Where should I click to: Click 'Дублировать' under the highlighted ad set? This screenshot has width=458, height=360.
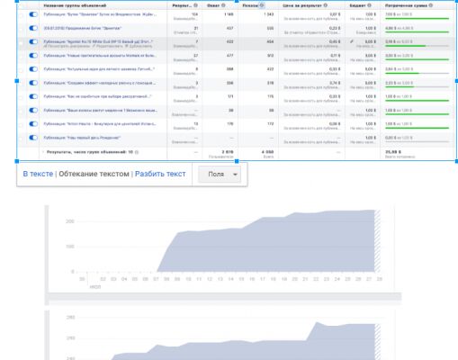139,46
